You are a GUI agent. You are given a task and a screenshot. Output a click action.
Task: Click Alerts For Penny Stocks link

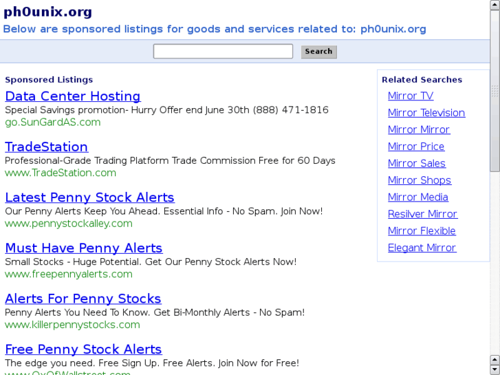click(x=83, y=299)
